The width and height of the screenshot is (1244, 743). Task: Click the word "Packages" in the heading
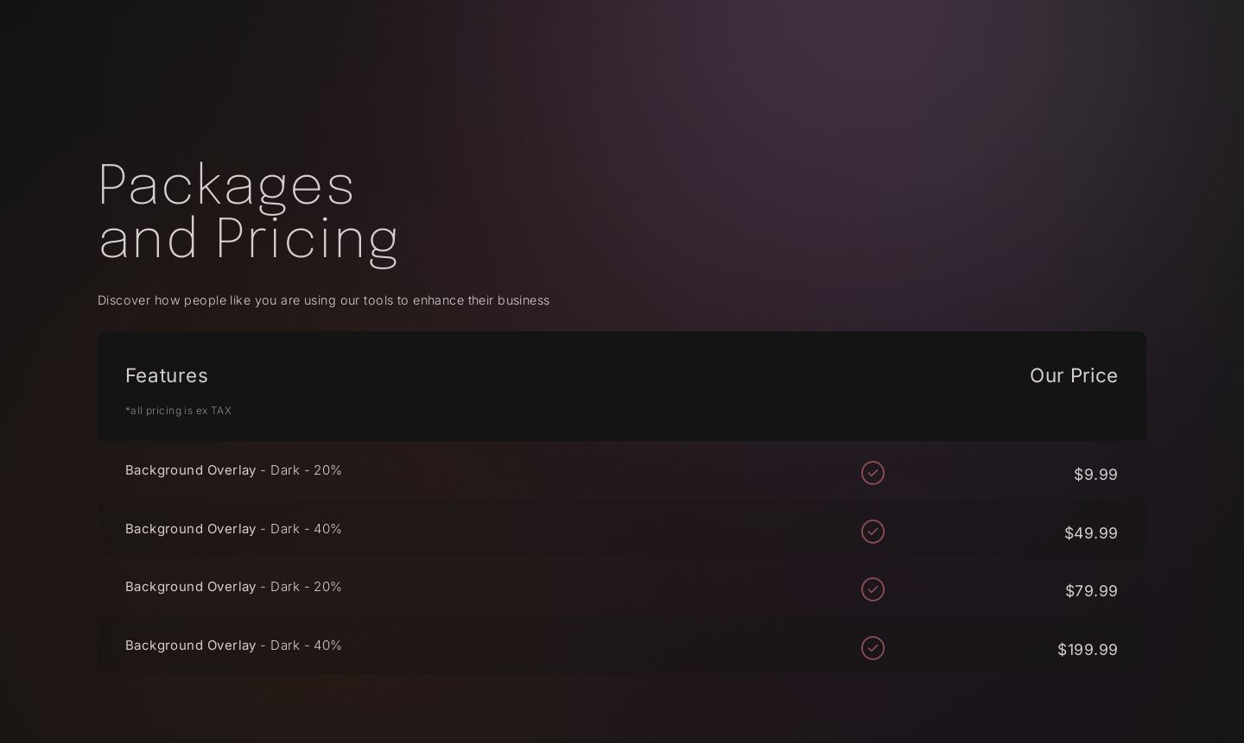click(x=225, y=184)
